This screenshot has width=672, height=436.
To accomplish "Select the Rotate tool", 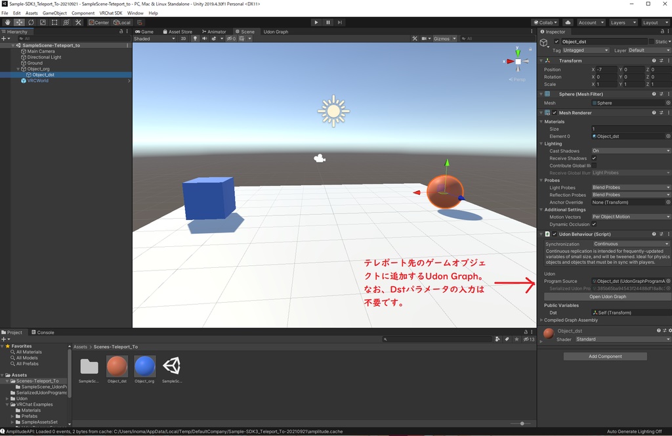I will tap(31, 22).
